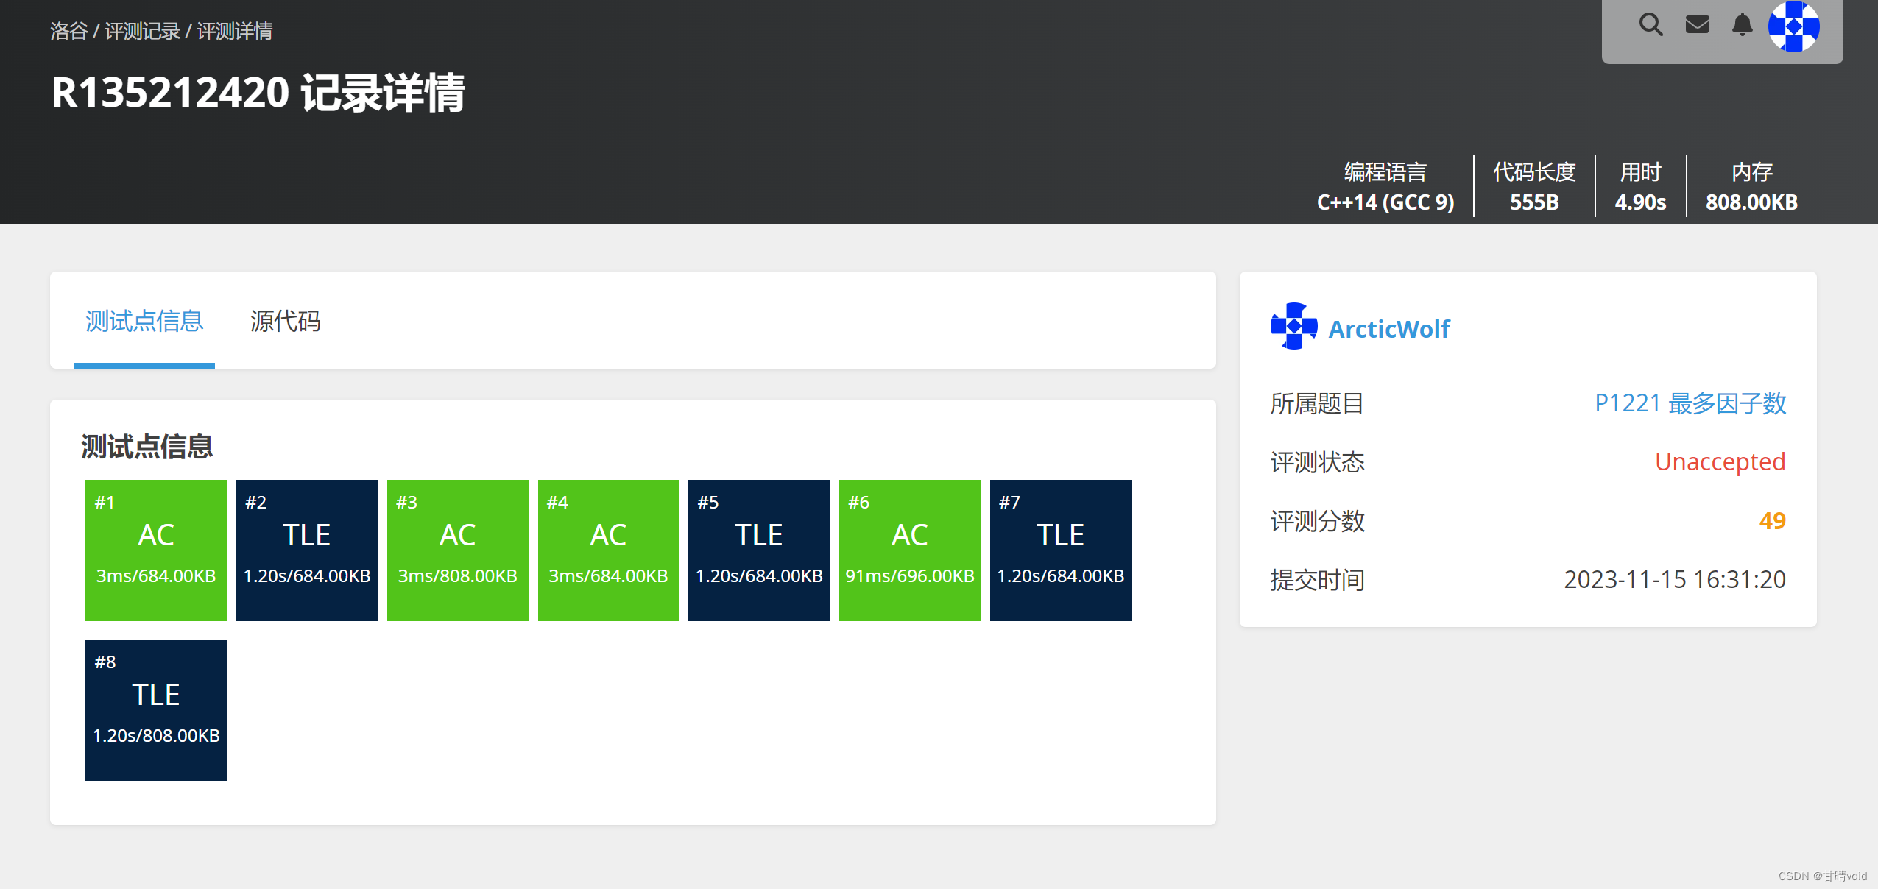
Task: Select test case #8 TLE block
Action: pos(156,710)
